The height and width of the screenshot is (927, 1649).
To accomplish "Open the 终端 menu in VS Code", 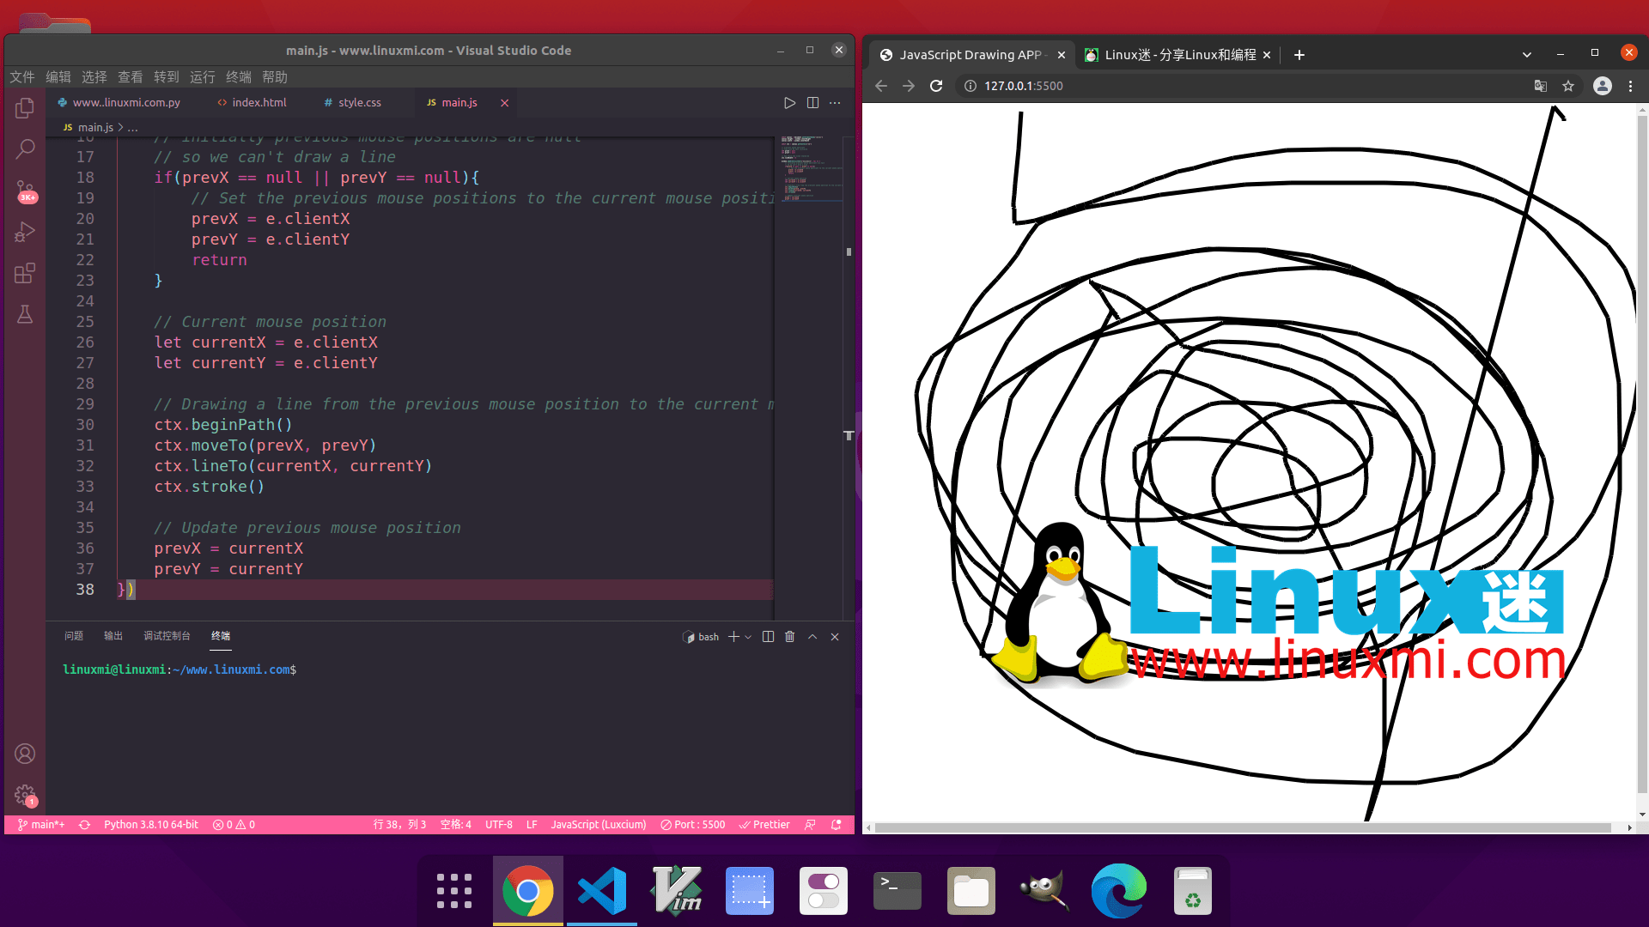I will tap(238, 77).
